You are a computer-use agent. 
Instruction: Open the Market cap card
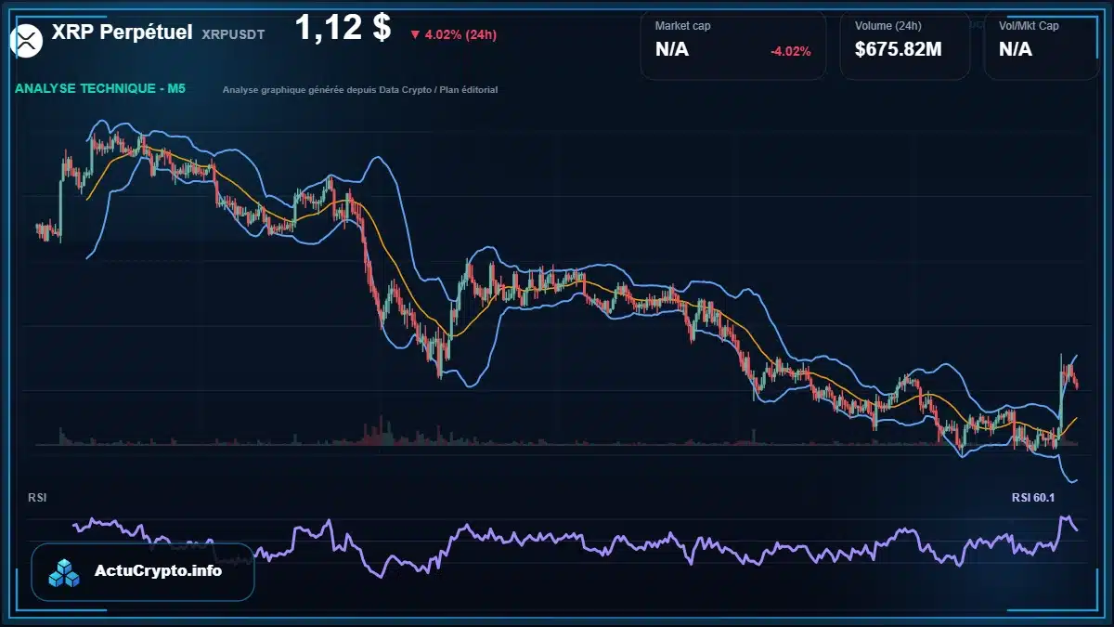click(x=732, y=45)
